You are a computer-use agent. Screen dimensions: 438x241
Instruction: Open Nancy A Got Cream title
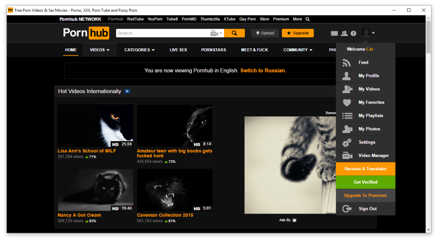coord(79,215)
